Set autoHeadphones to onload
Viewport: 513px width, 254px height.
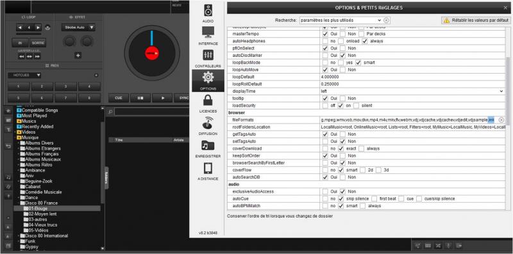pyautogui.click(x=341, y=41)
